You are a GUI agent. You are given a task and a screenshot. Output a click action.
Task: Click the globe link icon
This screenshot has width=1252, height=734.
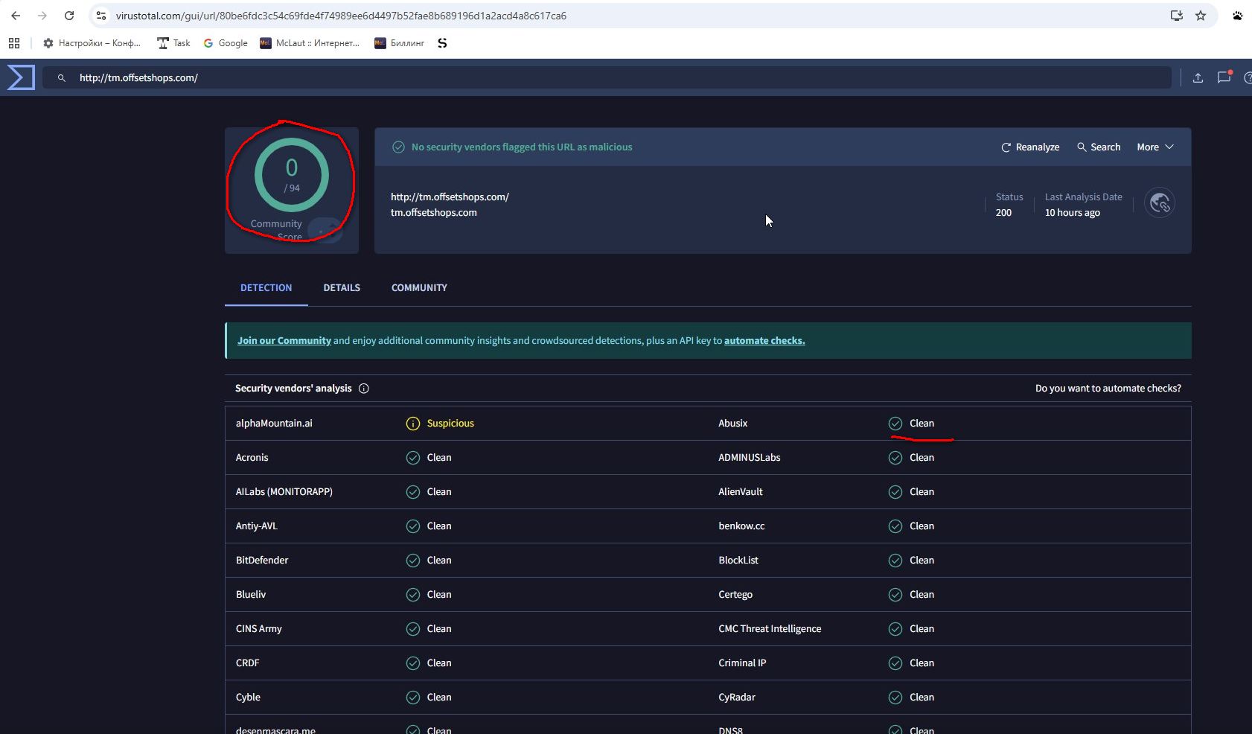[x=1160, y=202]
